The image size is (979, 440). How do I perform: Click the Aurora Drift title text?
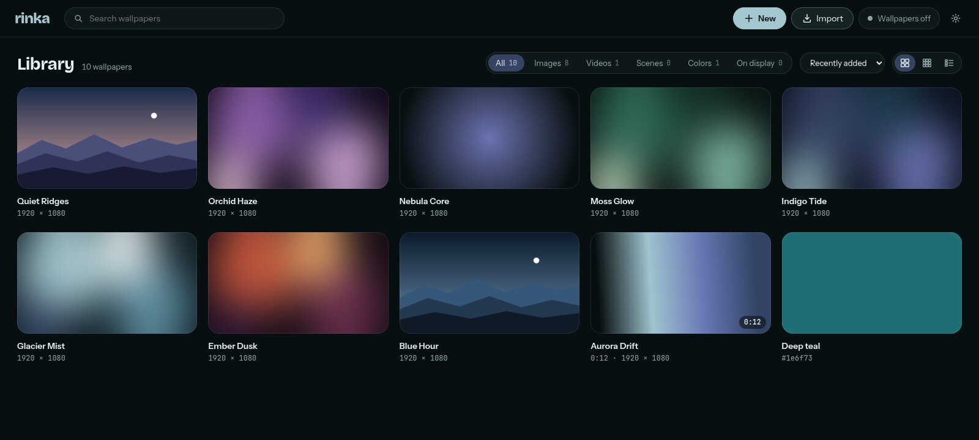pyautogui.click(x=614, y=346)
